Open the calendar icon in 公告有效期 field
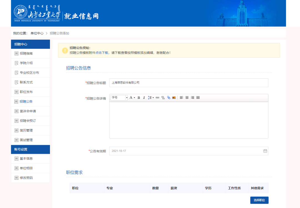The width and height of the screenshot is (300, 208). [265, 151]
